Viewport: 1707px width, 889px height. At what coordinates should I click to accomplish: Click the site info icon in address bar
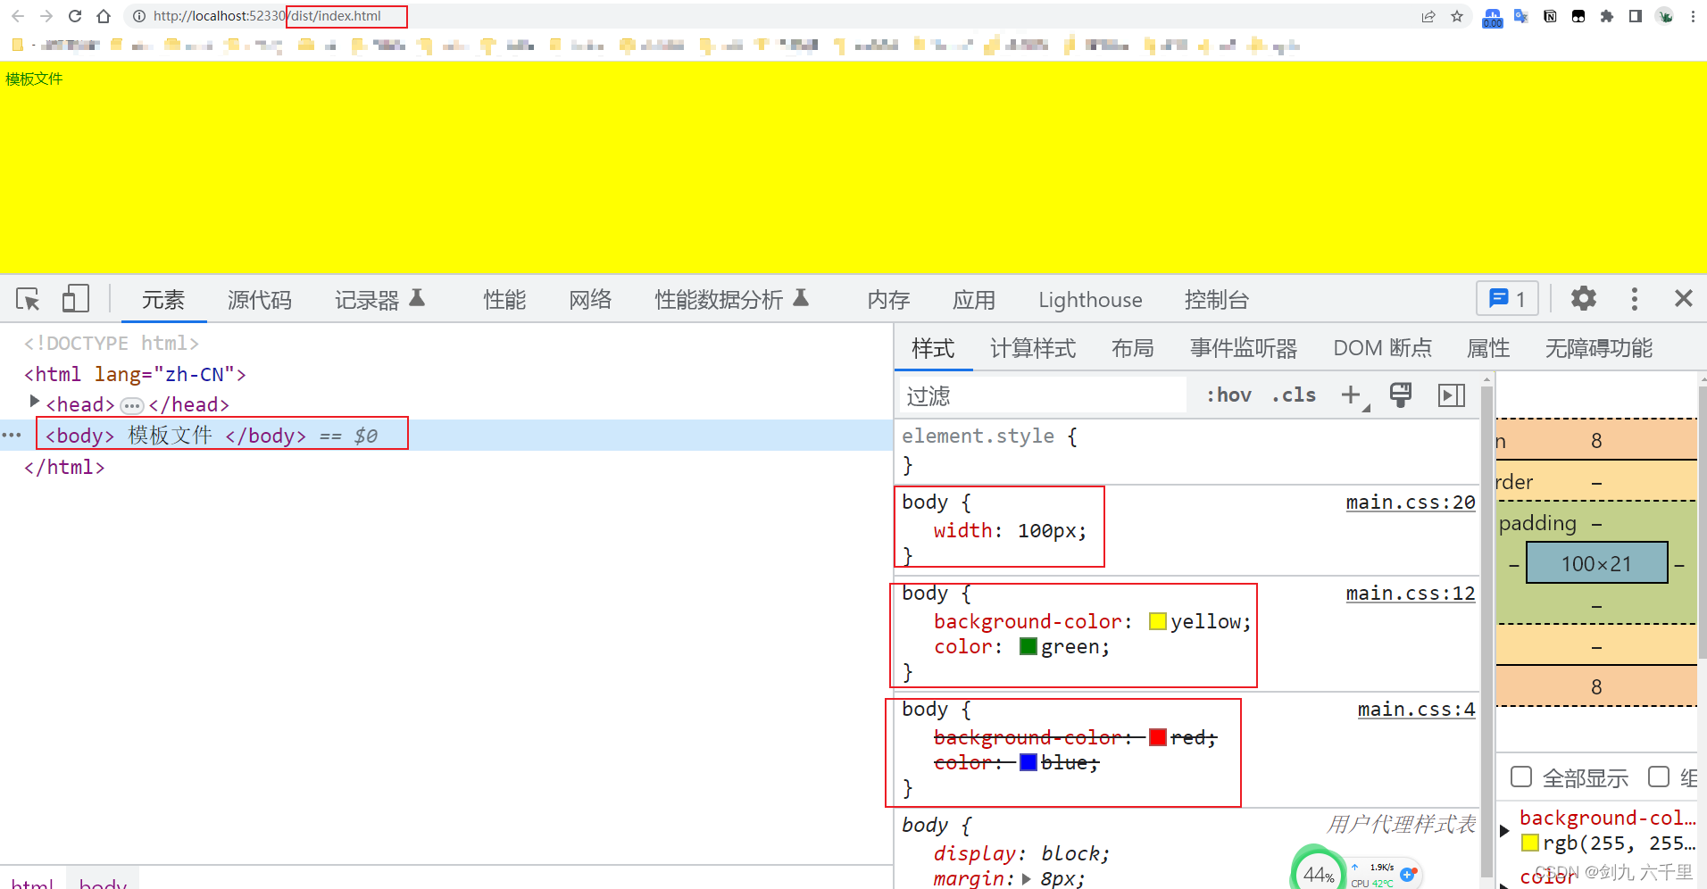139,16
